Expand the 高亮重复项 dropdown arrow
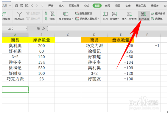 (x=73, y=19)
